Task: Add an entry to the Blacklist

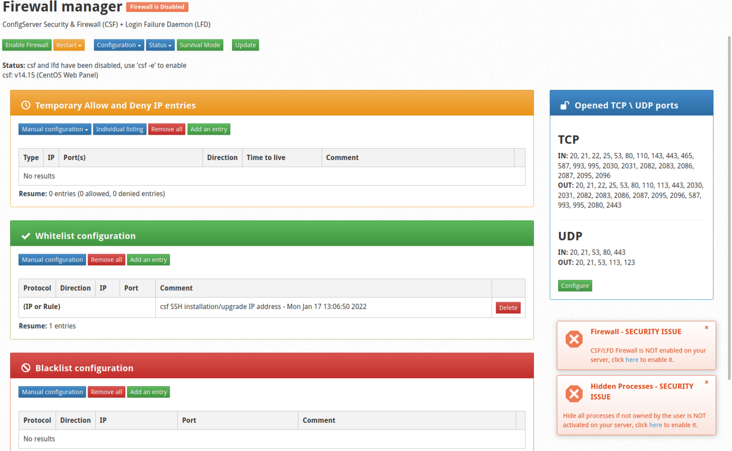Action: coord(148,392)
